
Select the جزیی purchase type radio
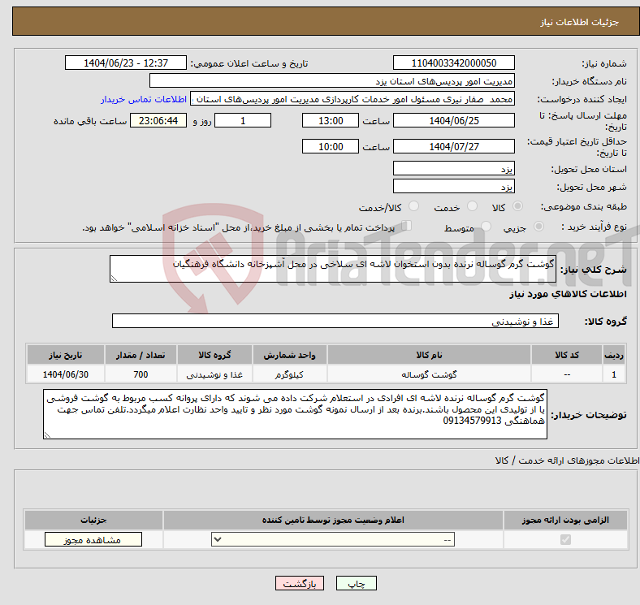point(538,227)
